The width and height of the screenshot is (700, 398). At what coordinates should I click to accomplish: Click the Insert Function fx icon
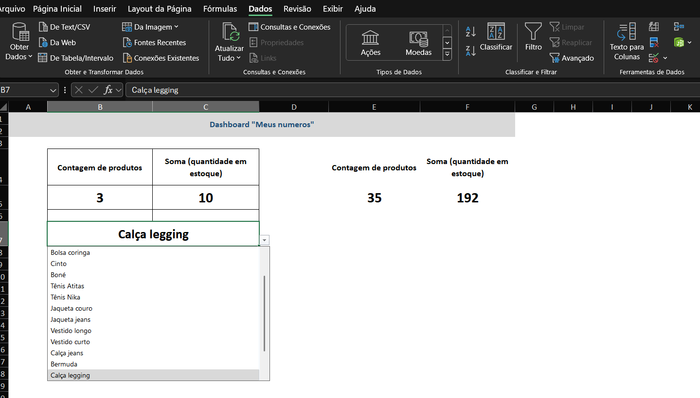108,90
